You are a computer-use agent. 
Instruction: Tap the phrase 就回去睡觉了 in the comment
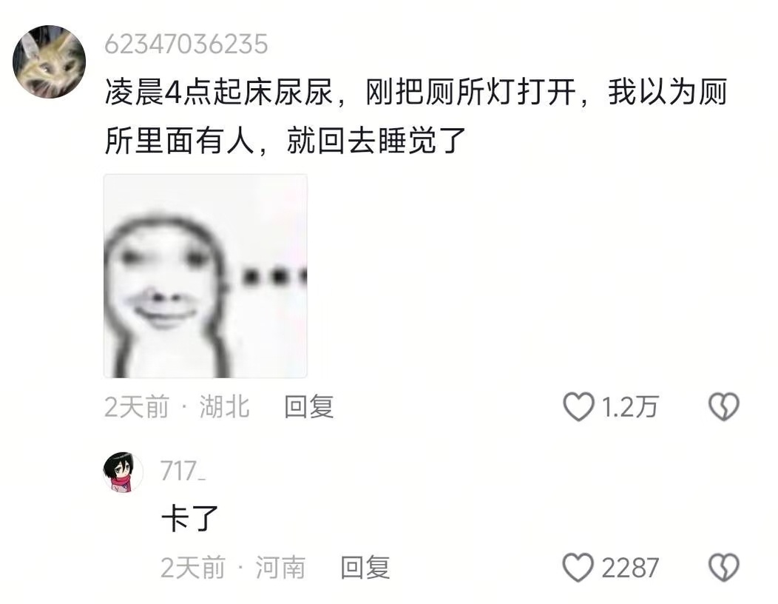[376, 141]
